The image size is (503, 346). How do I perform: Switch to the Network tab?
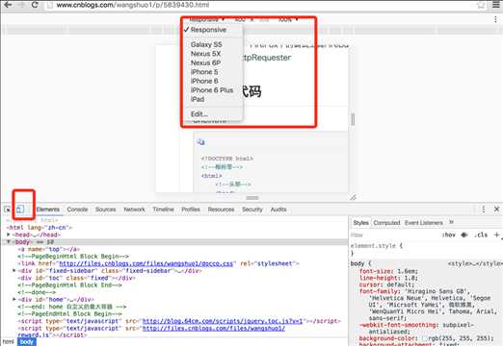coord(134,210)
